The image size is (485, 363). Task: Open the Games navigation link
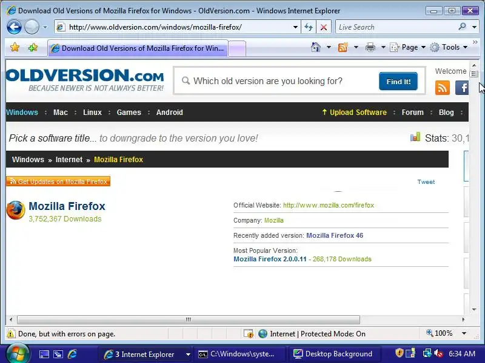click(x=129, y=113)
